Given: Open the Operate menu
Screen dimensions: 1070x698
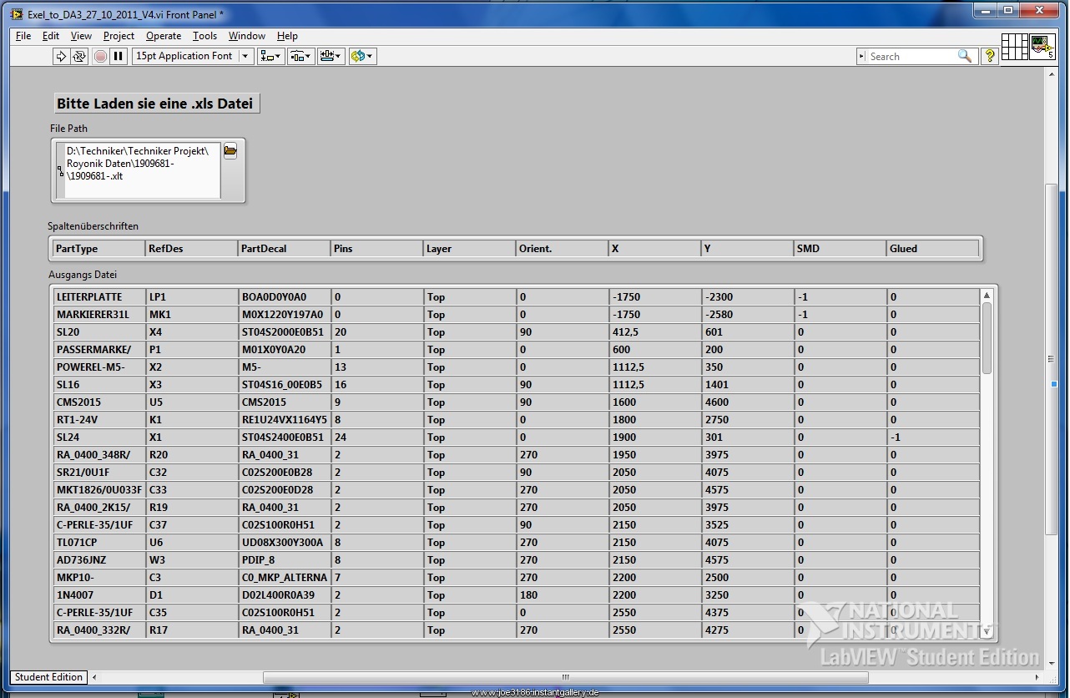Looking at the screenshot, I should click(x=164, y=36).
